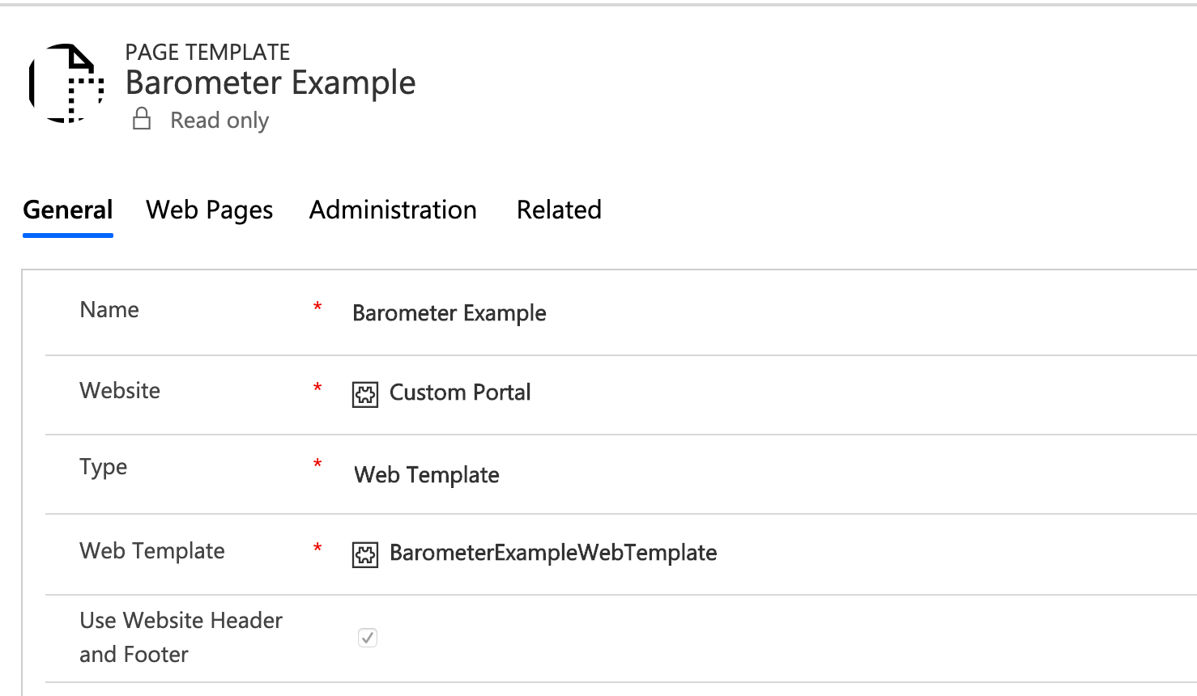
Task: Toggle the Use Website Header and Footer checkbox
Action: click(368, 638)
